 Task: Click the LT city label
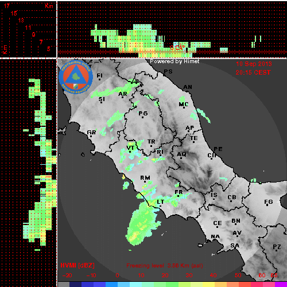pyautogui.click(x=160, y=201)
